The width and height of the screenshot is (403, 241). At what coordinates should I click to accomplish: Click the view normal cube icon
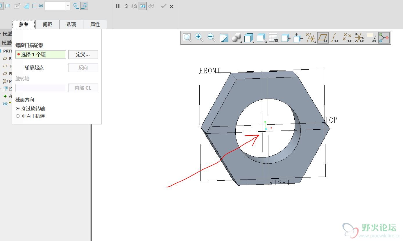pyautogui.click(x=298, y=38)
